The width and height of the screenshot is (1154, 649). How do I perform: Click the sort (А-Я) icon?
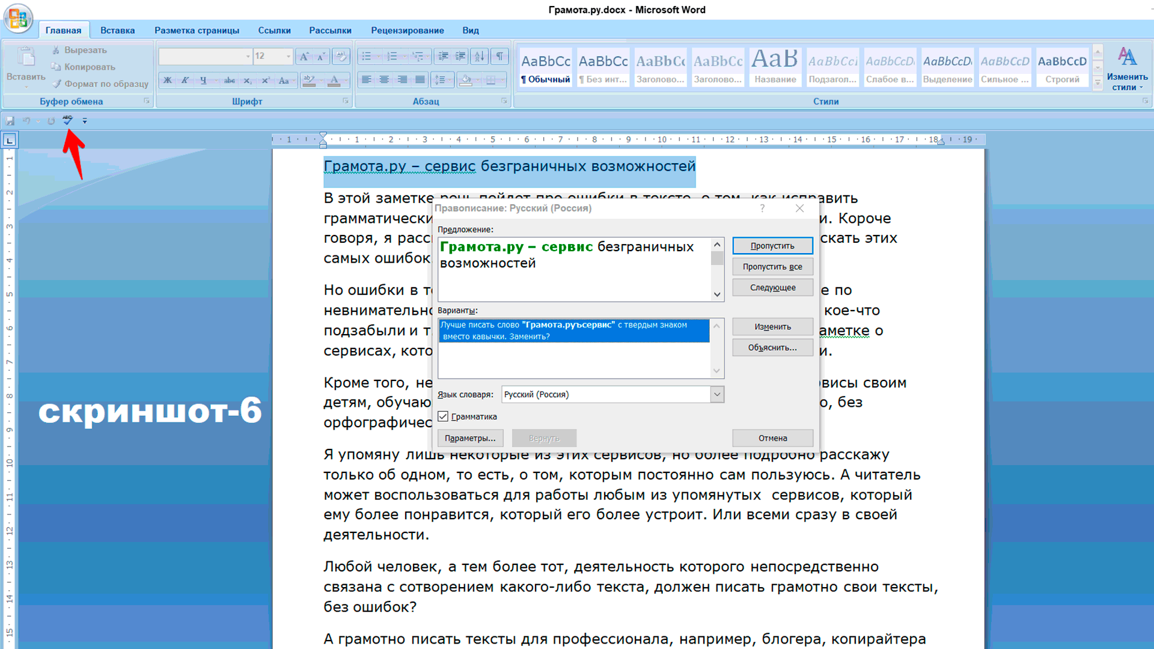(479, 56)
